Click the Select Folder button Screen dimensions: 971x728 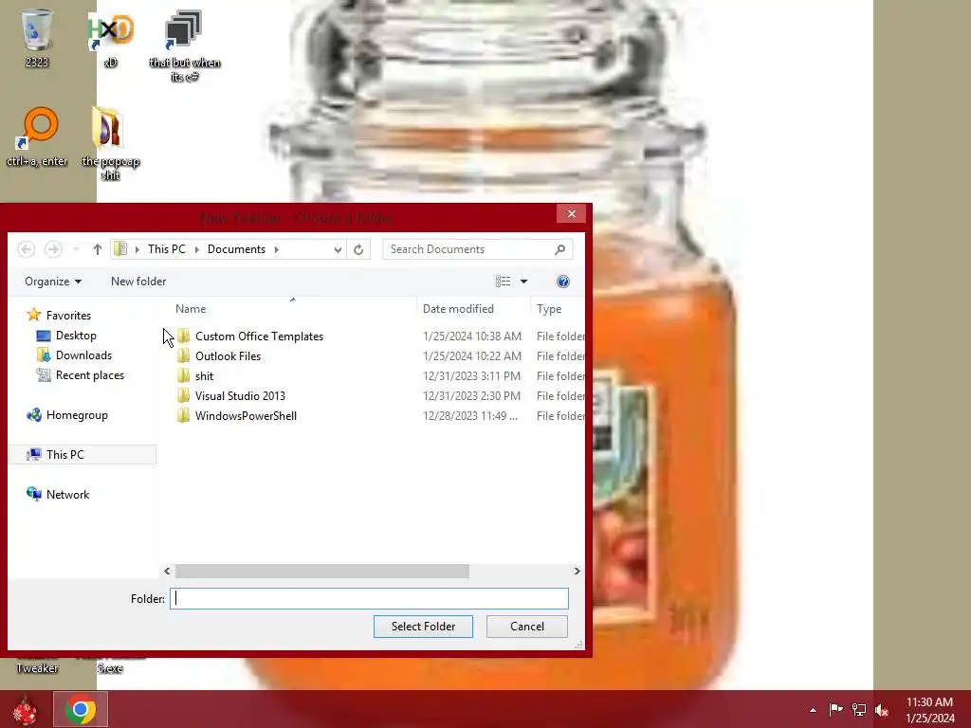(x=423, y=627)
